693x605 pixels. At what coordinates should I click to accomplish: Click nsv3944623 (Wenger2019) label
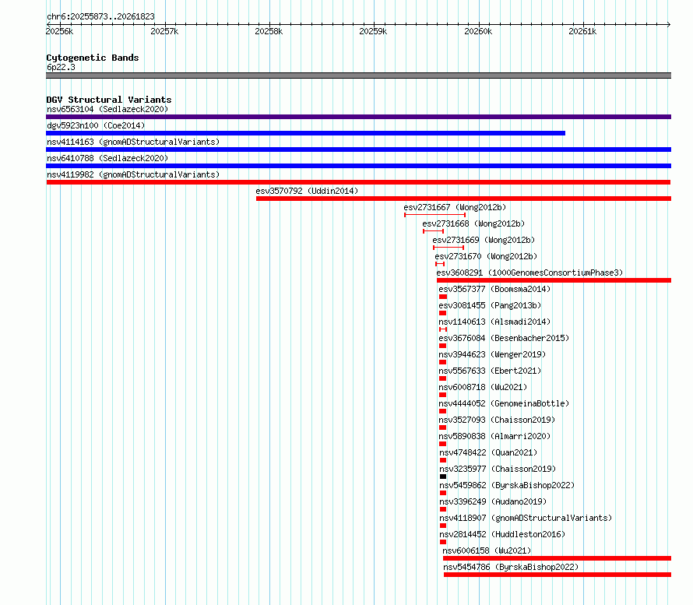click(492, 354)
